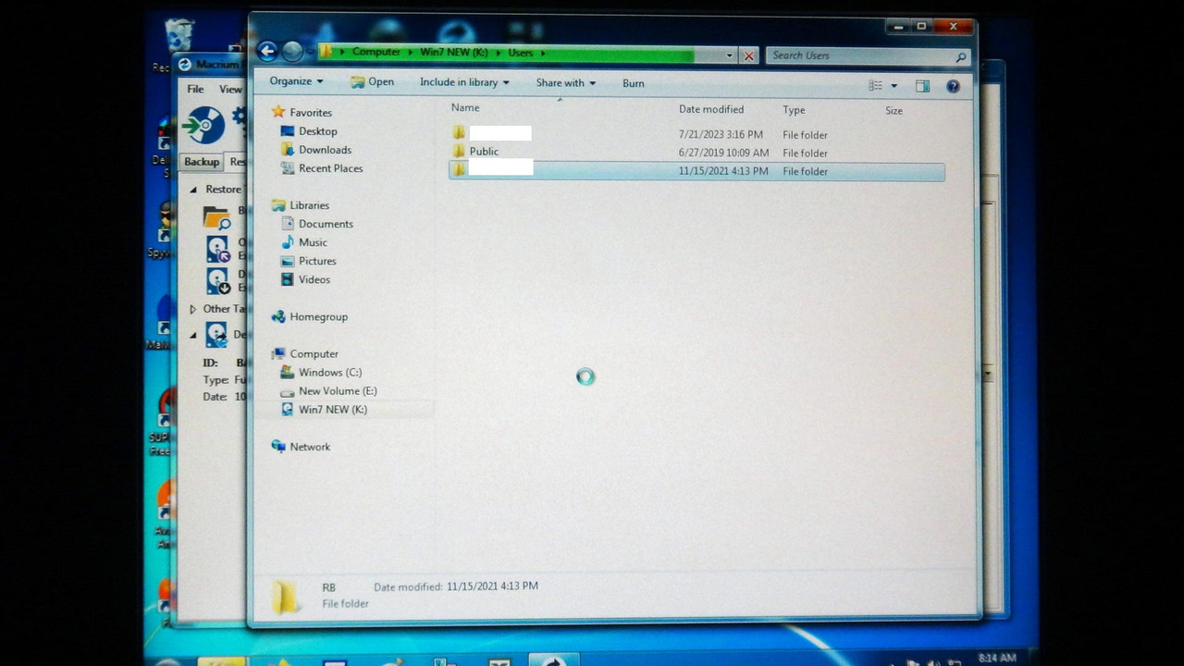
Task: Select the New Volume (E:) drive
Action: (x=338, y=390)
